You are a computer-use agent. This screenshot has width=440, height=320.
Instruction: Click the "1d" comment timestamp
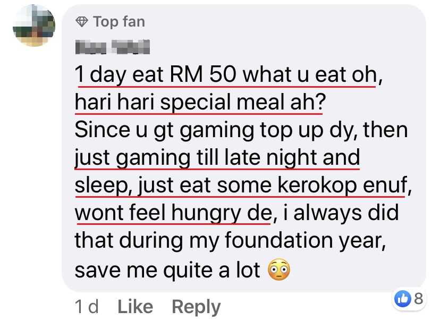pos(87,307)
